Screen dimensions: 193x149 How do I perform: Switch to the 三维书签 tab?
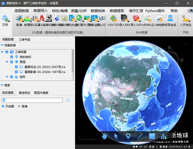tap(24, 39)
